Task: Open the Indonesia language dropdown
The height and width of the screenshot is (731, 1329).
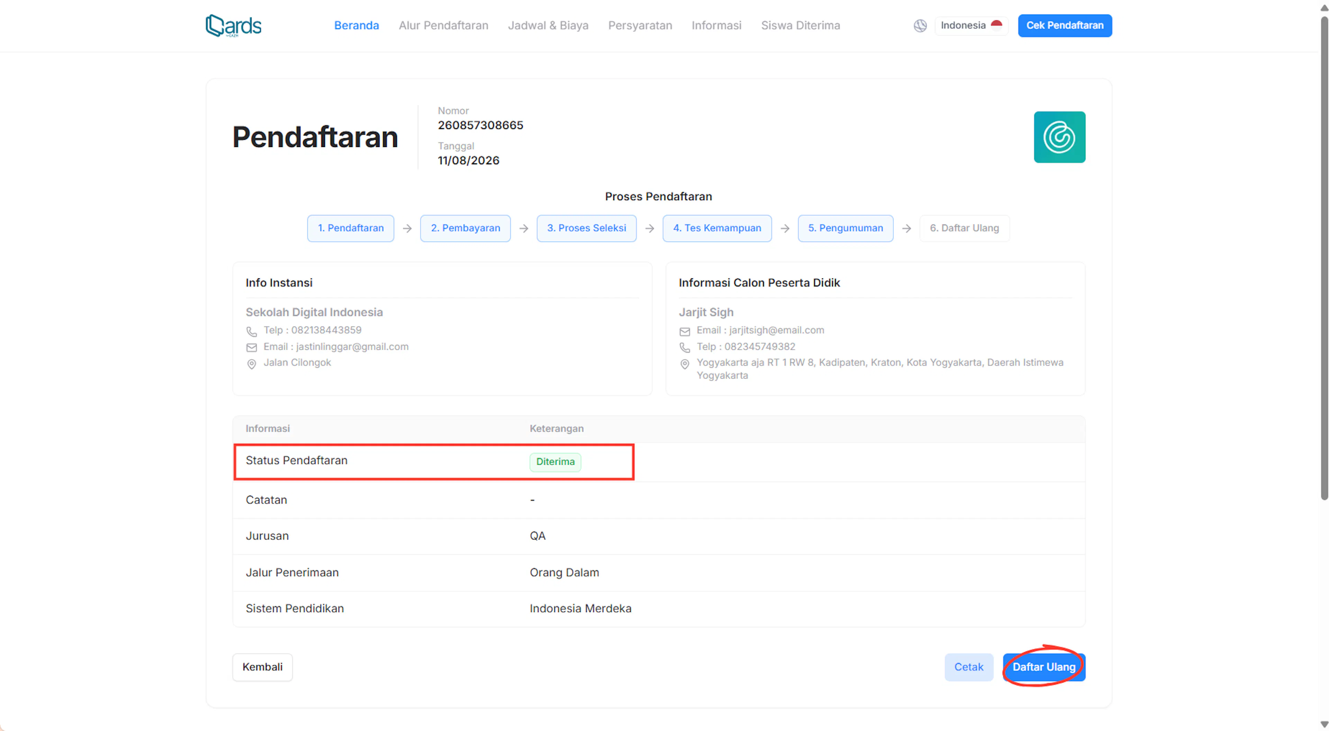Action: 971,25
